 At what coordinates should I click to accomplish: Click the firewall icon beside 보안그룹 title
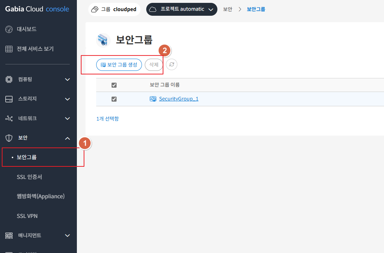click(x=103, y=40)
